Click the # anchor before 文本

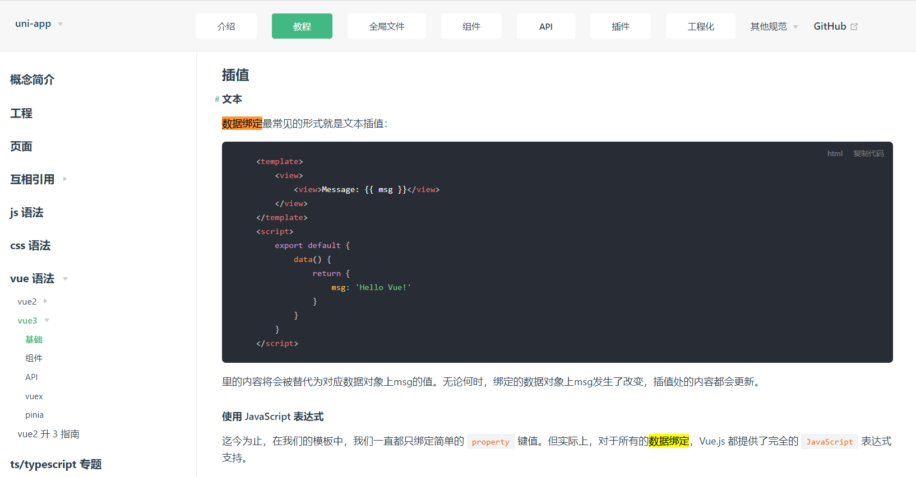pos(217,99)
